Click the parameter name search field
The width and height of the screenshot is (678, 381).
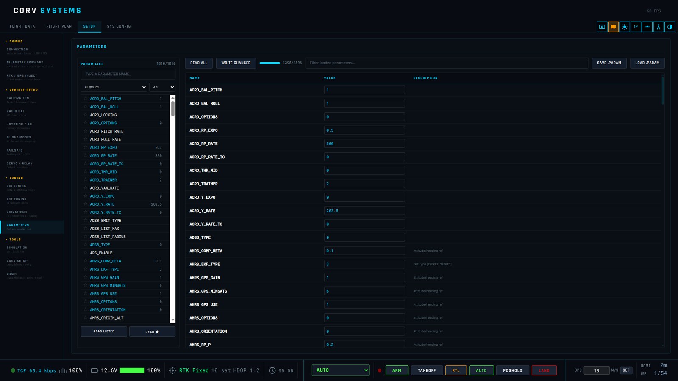pyautogui.click(x=128, y=74)
